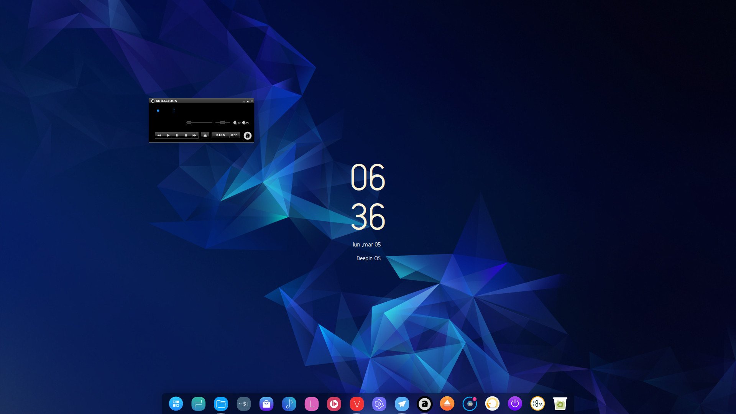Click the previous track button in Audacious
The height and width of the screenshot is (414, 736).
[159, 135]
